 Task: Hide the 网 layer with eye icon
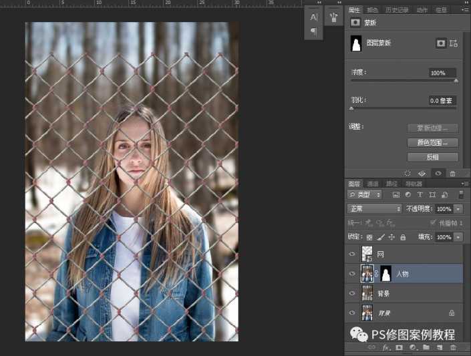coord(352,254)
